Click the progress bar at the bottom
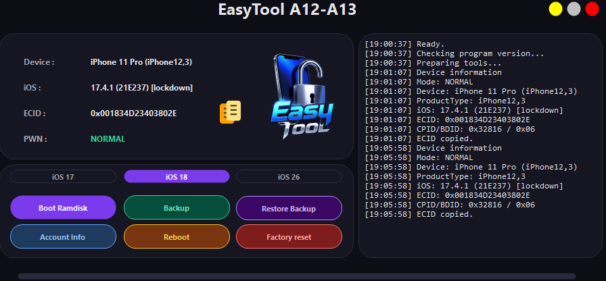The height and width of the screenshot is (281, 606). [296, 276]
